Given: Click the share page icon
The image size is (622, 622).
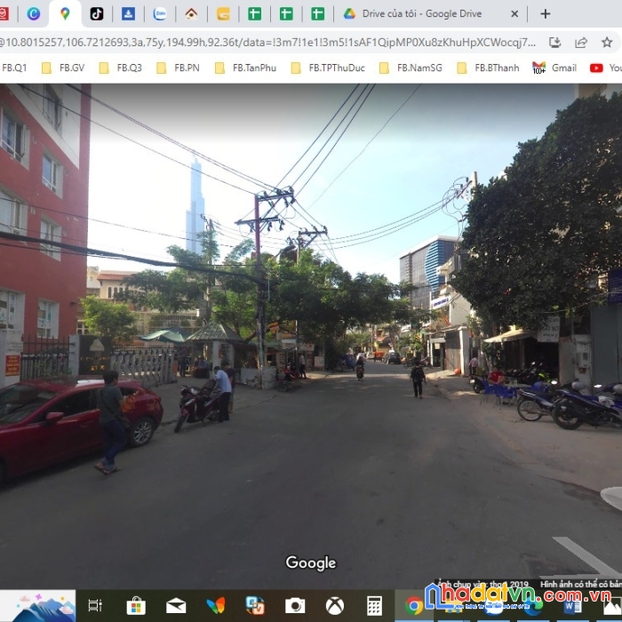Looking at the screenshot, I should click(x=581, y=42).
